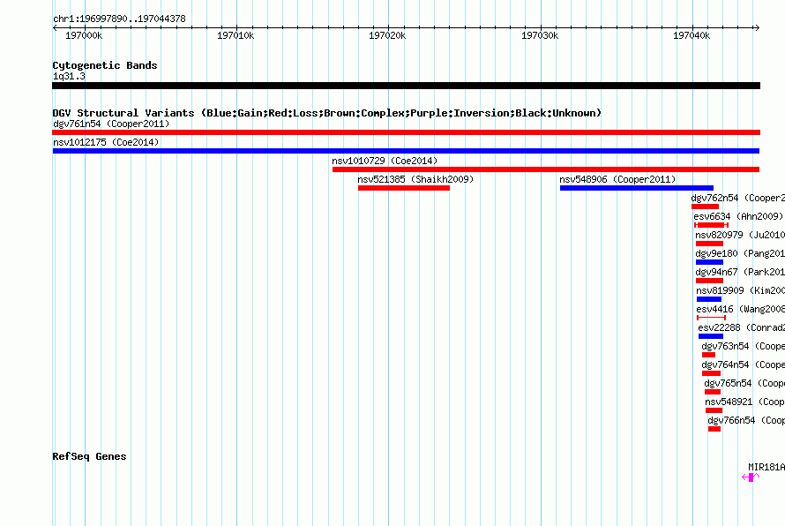Select the black 1q31.3 cytogenetic band bar
785x526 pixels.
point(406,86)
